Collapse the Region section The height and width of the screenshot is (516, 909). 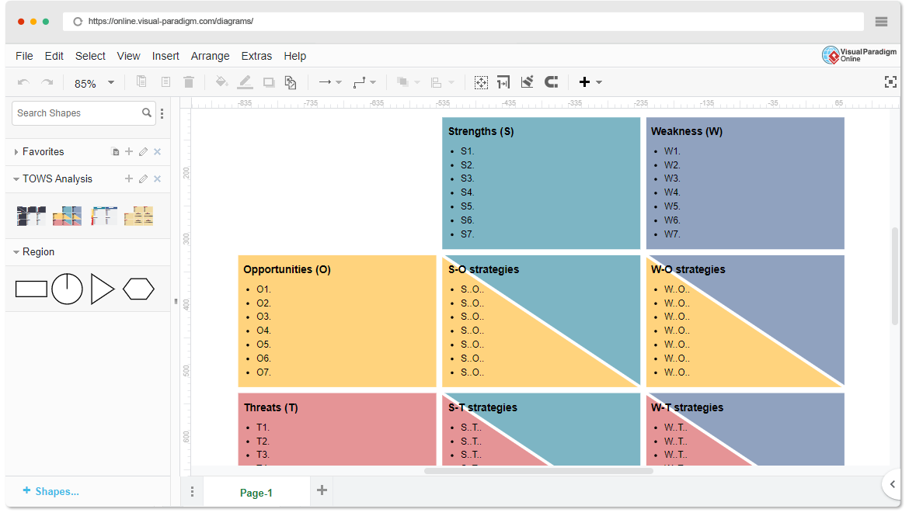tap(16, 252)
